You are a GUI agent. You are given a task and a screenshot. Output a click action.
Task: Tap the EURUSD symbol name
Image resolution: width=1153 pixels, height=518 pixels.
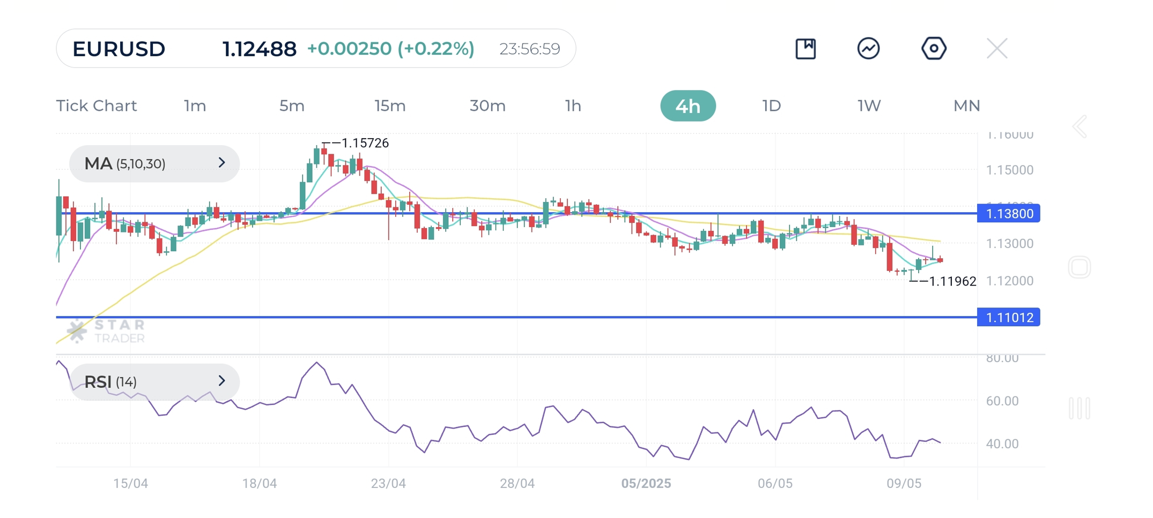(119, 49)
